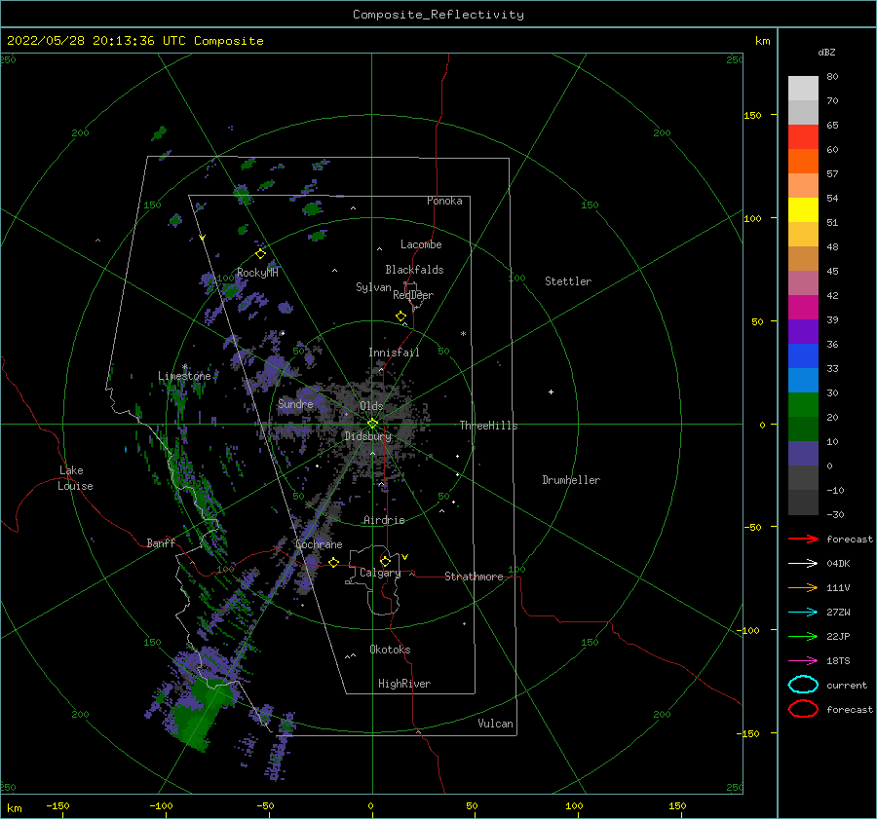Click the yellow diamond marker inside Calgary

(x=385, y=561)
